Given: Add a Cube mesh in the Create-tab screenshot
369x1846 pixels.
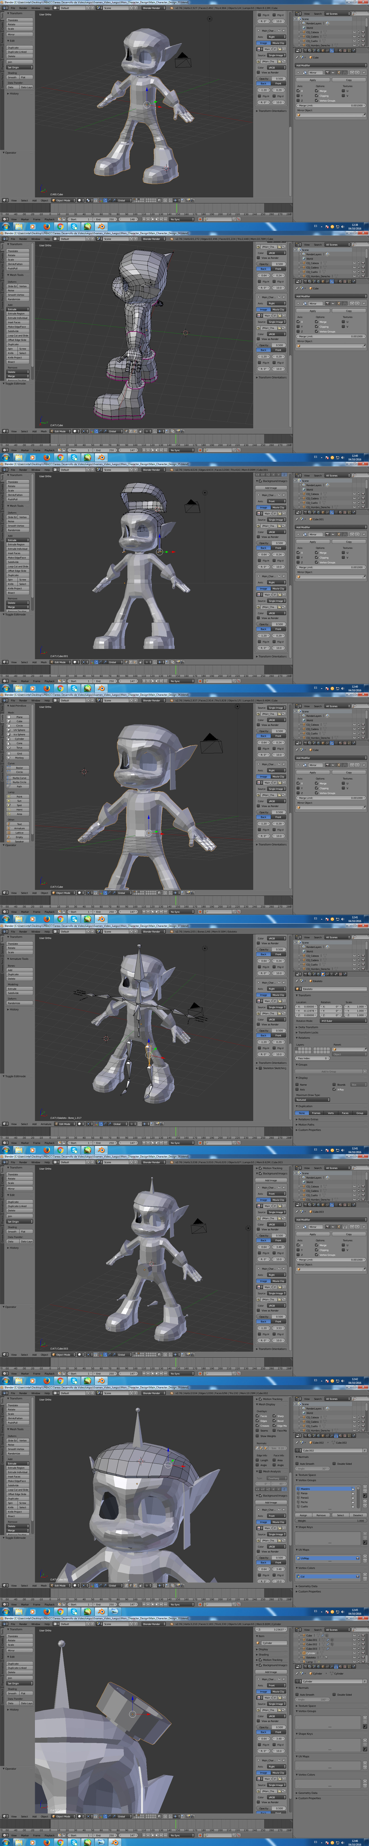Looking at the screenshot, I should (x=18, y=722).
